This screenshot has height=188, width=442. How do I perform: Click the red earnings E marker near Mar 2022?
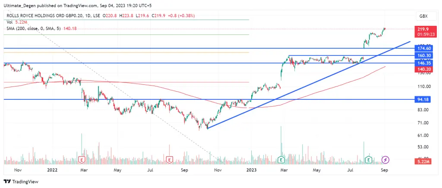click(x=82, y=160)
